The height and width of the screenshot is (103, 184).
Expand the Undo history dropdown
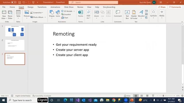coord(26,3)
